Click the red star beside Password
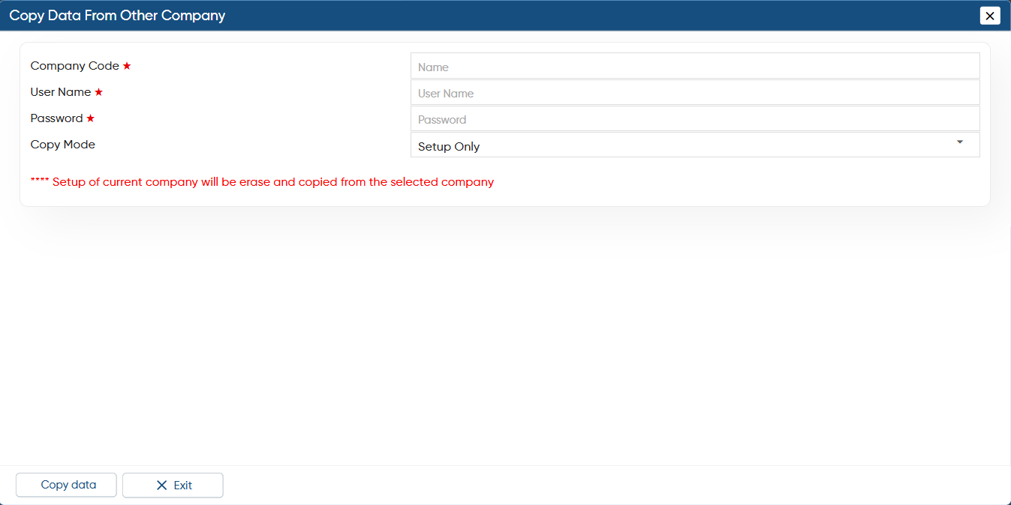Viewport: 1011px width, 505px height. [90, 118]
